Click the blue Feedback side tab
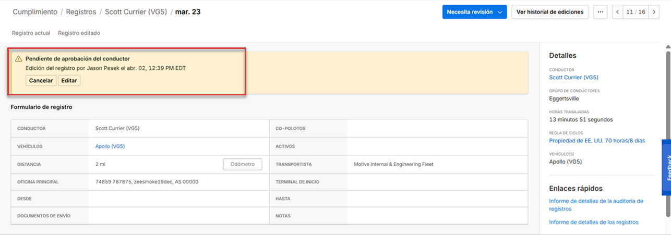 (x=666, y=167)
